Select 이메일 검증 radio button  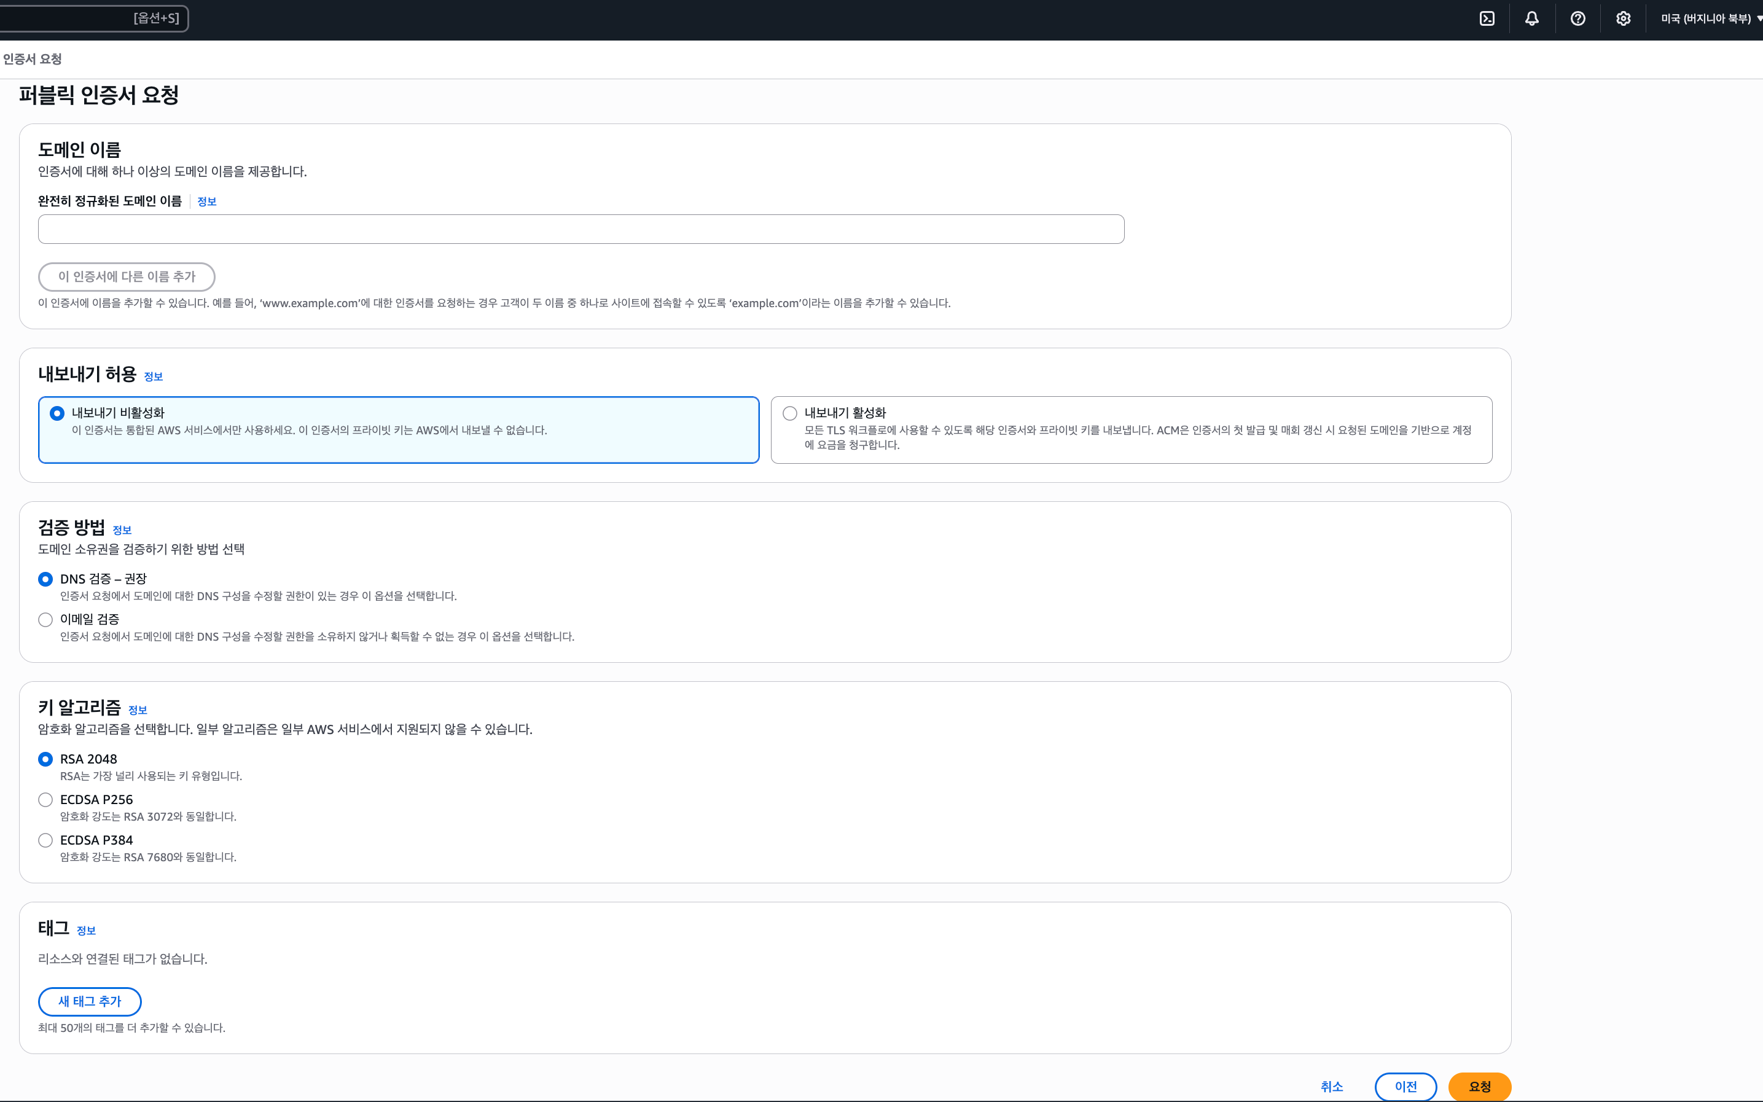click(x=45, y=620)
